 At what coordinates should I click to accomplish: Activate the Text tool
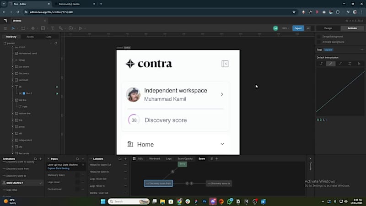tap(53, 28)
